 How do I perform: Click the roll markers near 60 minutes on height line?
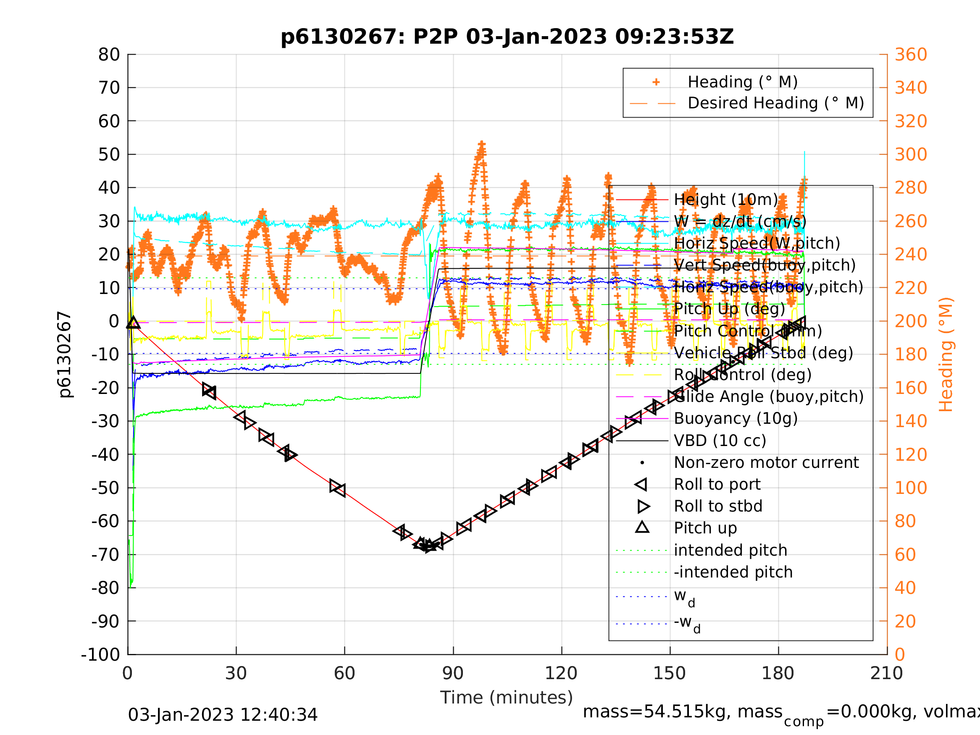(338, 488)
